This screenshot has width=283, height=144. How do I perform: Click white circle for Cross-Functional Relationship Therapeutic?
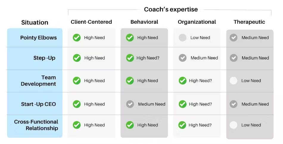pos(234,125)
